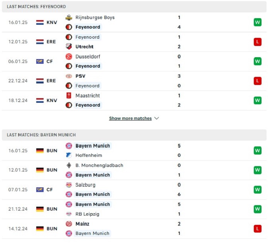Click the Netherlands flag beside 16.01.25 KNV
The height and width of the screenshot is (243, 270).
(40, 22)
